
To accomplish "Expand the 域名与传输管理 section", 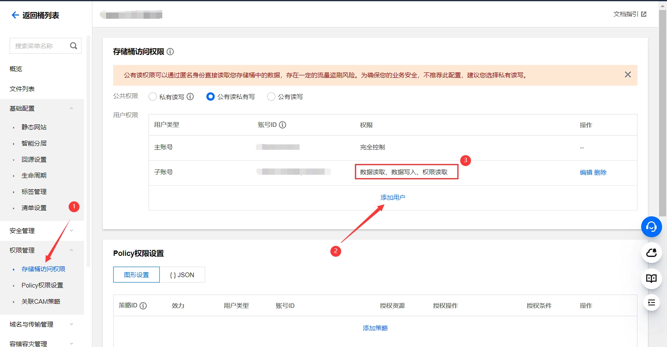I will (72, 324).
